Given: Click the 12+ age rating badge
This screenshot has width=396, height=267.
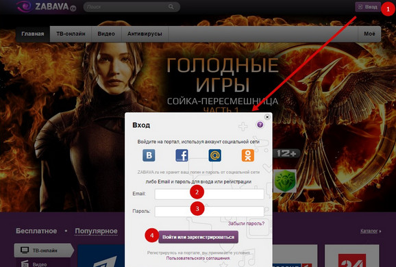Looking at the screenshot, I should click(x=286, y=153).
